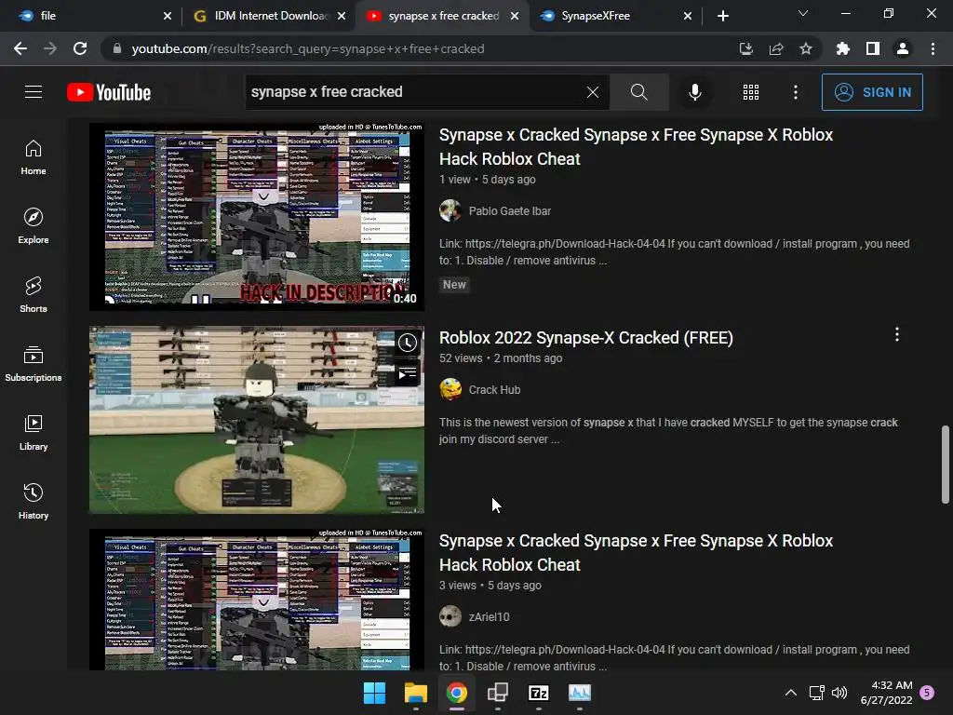Click the install app icon in address bar
This screenshot has height=715, width=953.
pos(745,48)
